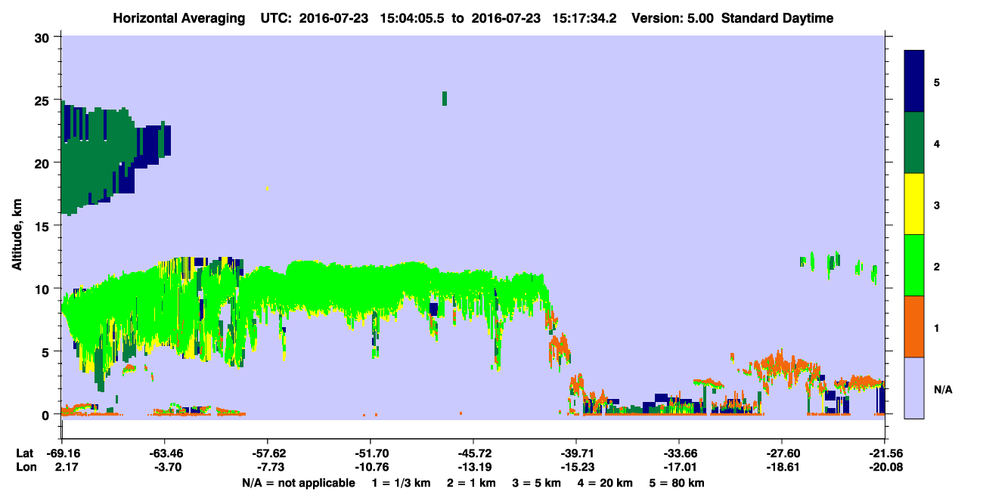Click the colorbar number label 5

click(x=937, y=82)
